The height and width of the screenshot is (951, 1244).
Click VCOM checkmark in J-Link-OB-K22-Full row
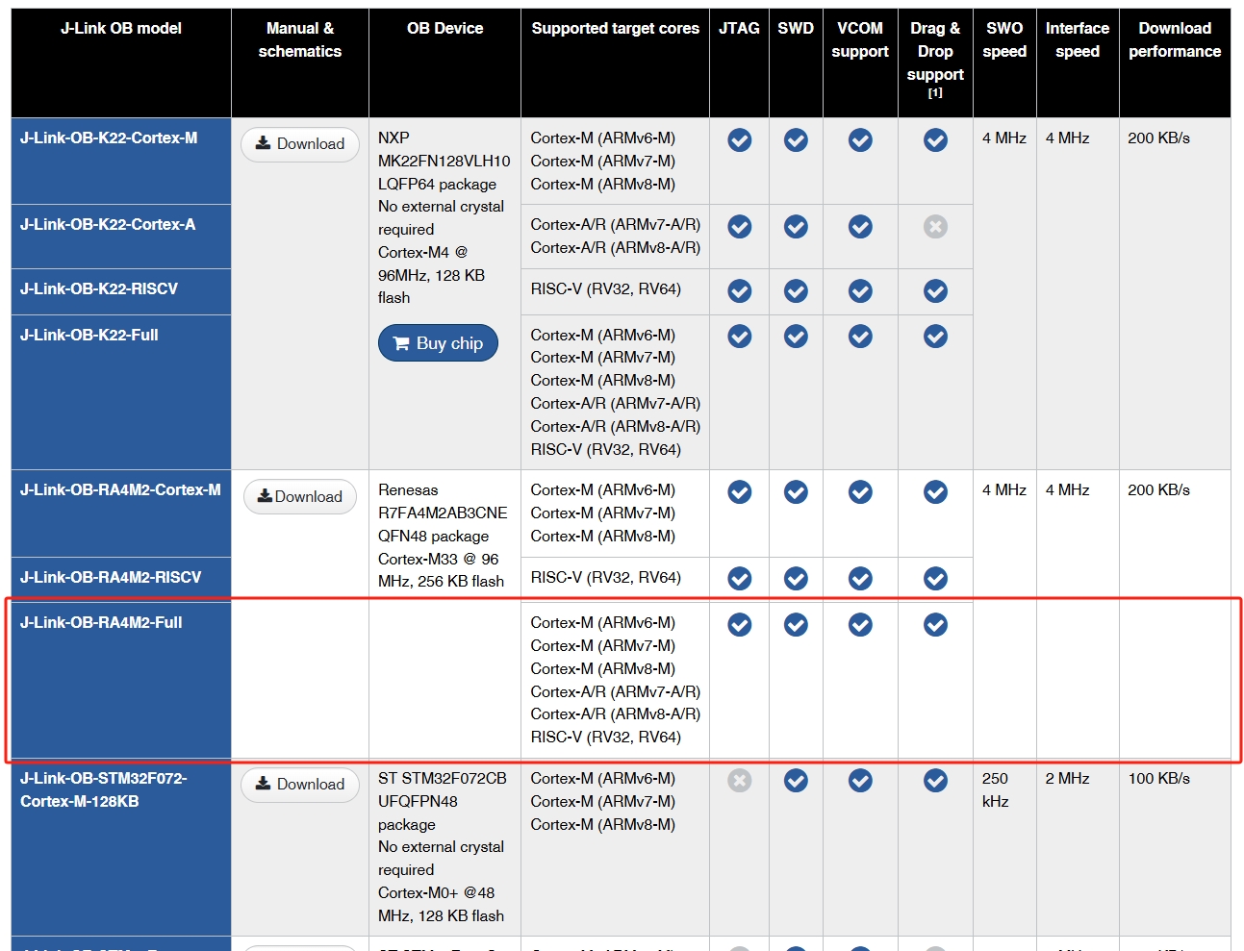click(860, 336)
